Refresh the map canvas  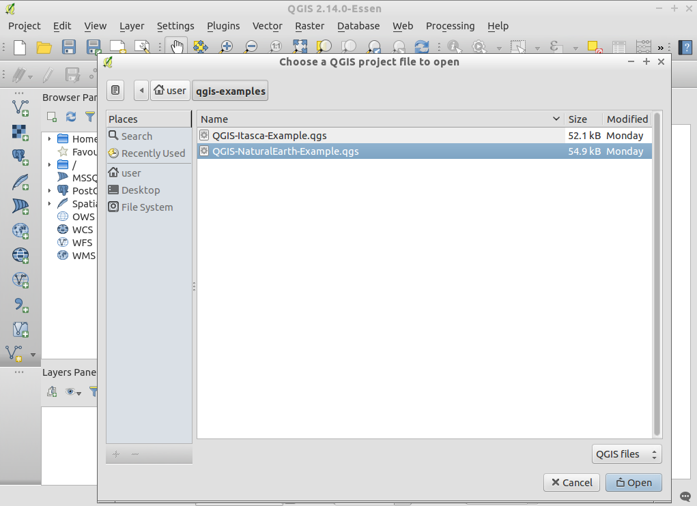click(x=422, y=46)
